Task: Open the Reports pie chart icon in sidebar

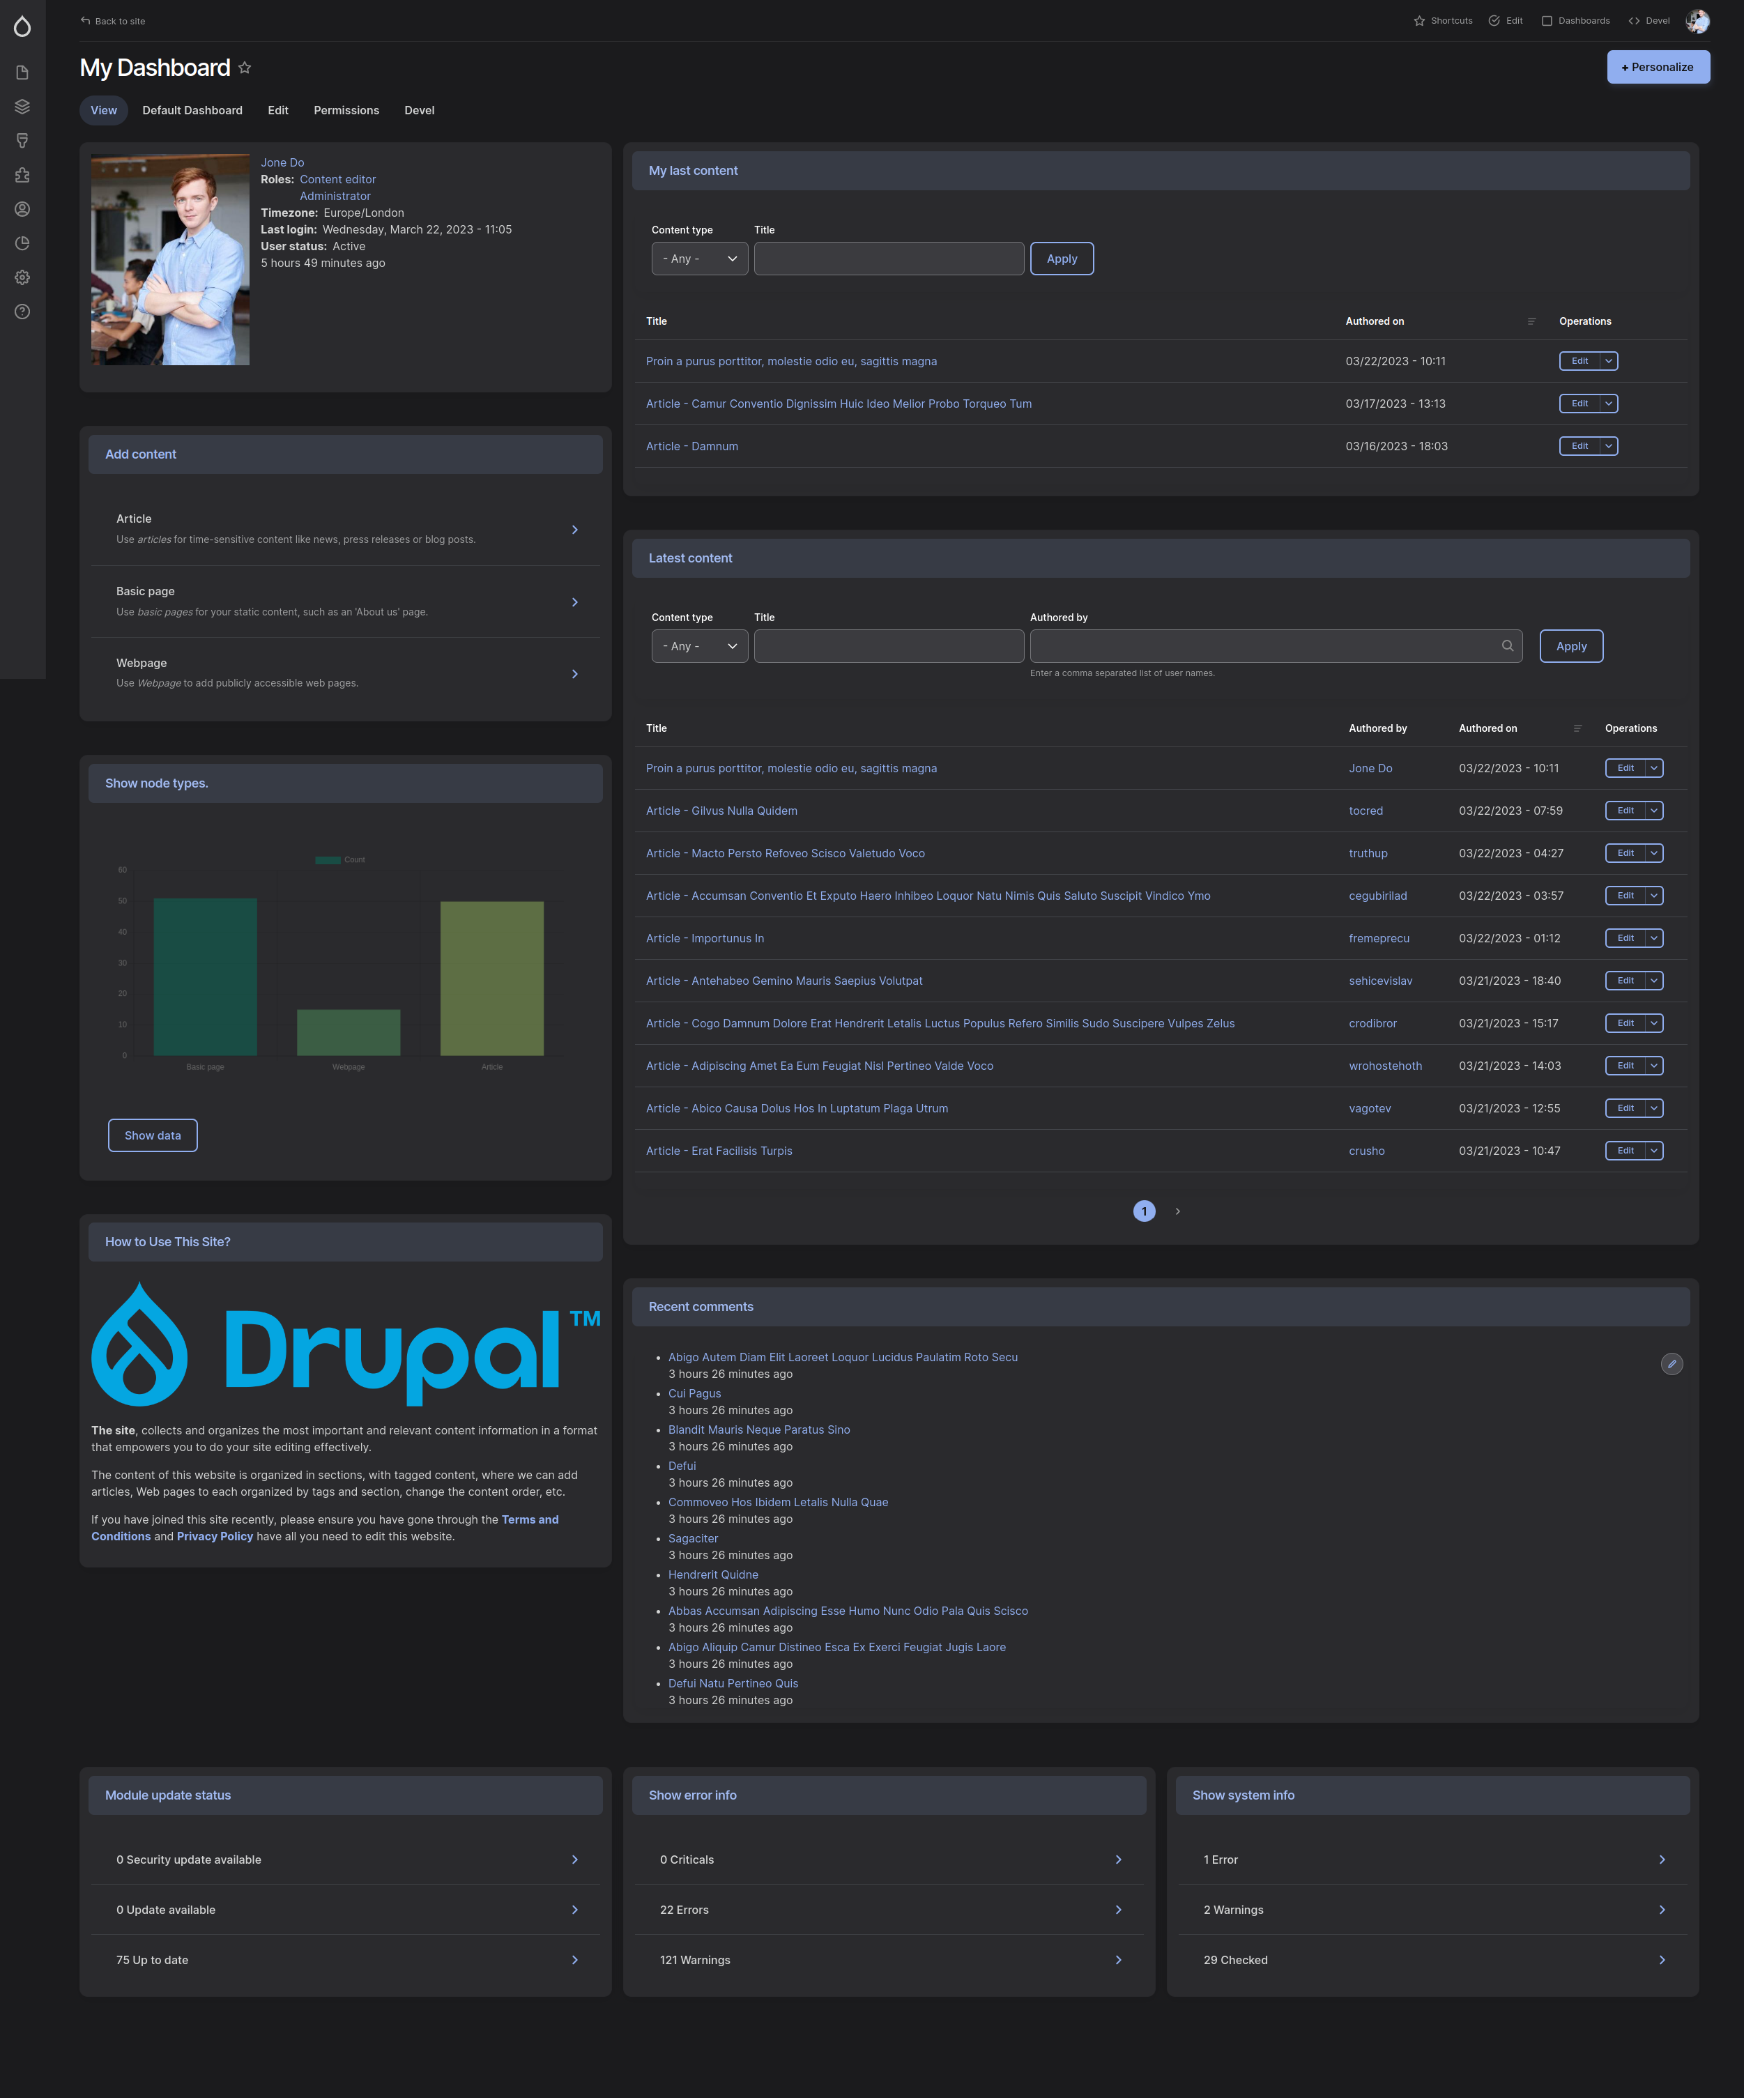Action: tap(22, 243)
